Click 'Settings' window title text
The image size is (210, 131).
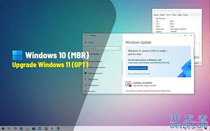tap(93, 35)
